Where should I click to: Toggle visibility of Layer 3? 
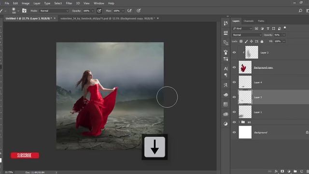click(234, 97)
